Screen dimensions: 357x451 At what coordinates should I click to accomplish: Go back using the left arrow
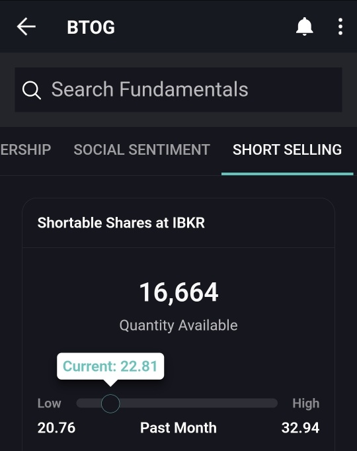[x=26, y=26]
